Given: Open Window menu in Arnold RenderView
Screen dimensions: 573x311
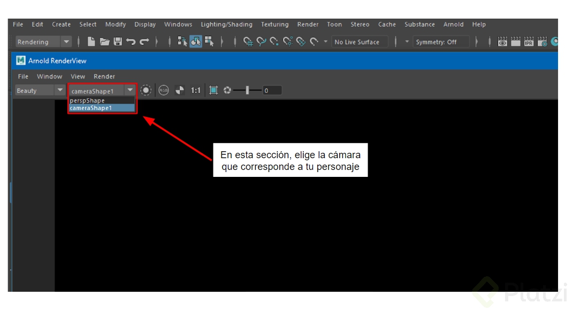Looking at the screenshot, I should pyautogui.click(x=49, y=76).
